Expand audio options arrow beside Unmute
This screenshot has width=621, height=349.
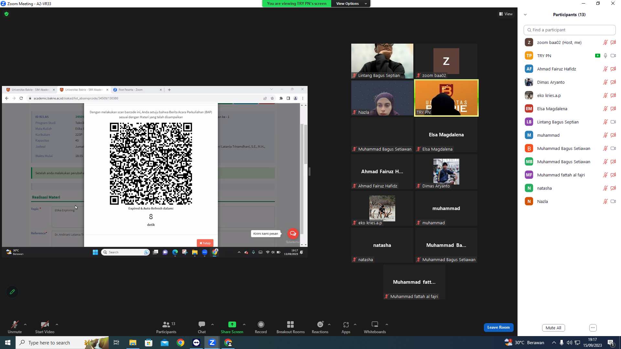point(25,324)
